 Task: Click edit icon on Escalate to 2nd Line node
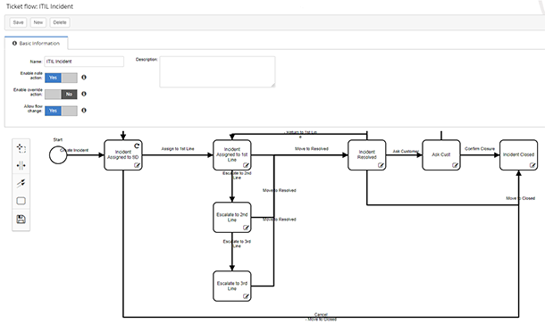246,228
